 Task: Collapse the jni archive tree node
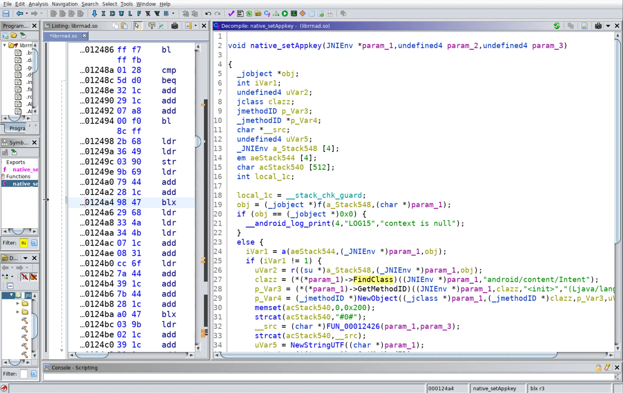tap(11, 295)
